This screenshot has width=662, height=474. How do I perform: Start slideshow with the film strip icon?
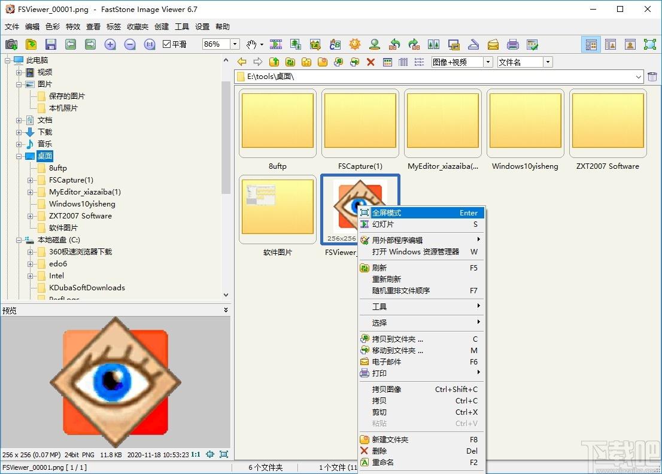click(276, 44)
